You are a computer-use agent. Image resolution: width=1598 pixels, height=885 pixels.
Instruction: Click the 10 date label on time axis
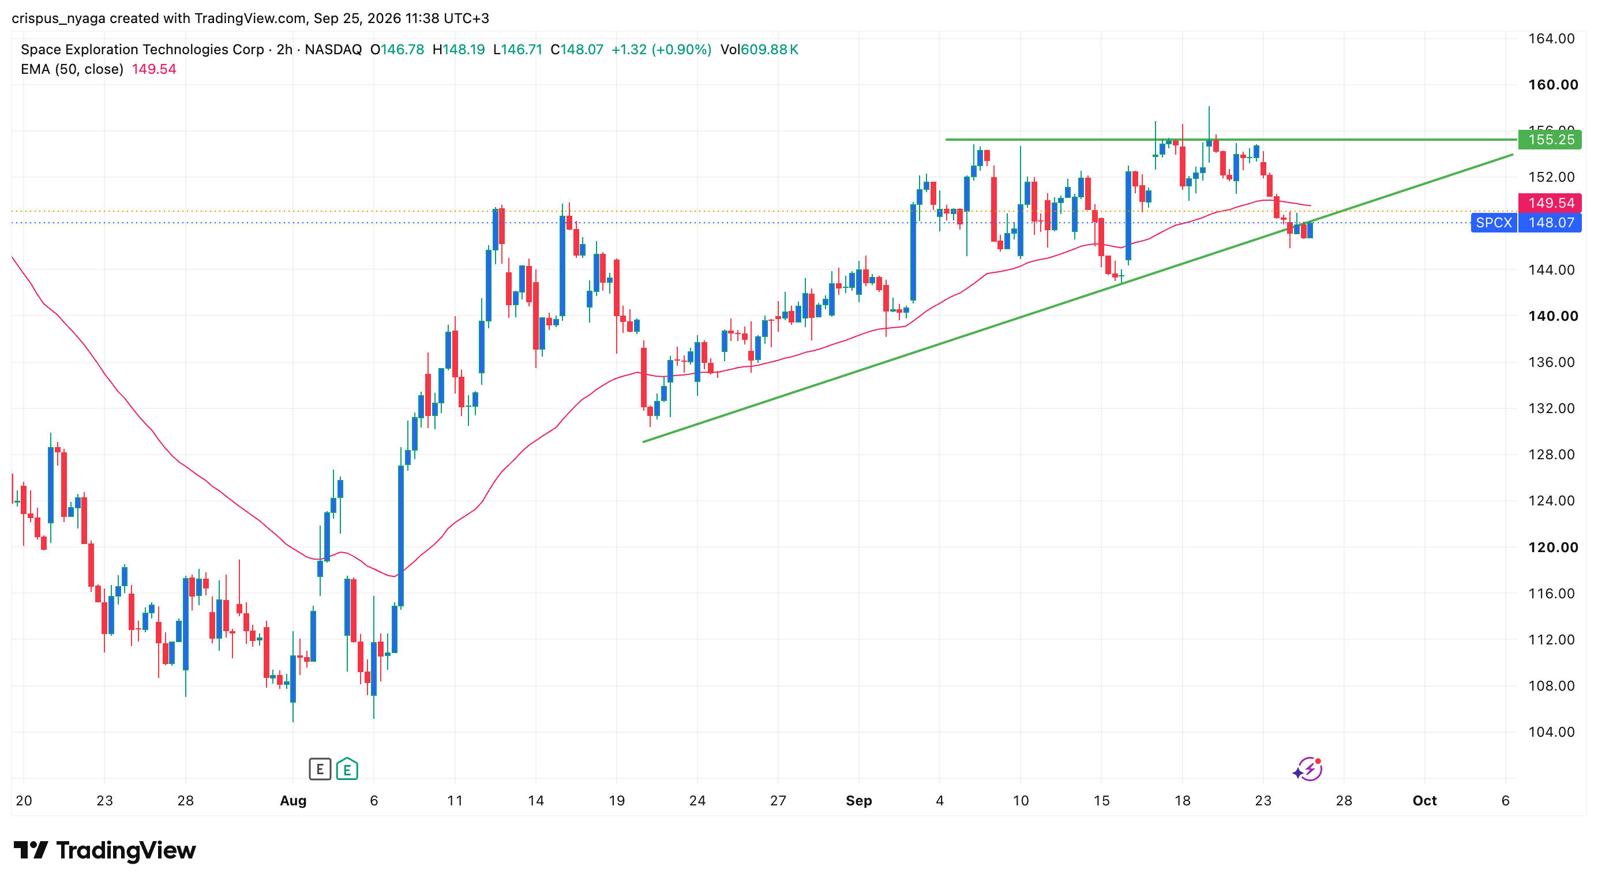point(1021,801)
